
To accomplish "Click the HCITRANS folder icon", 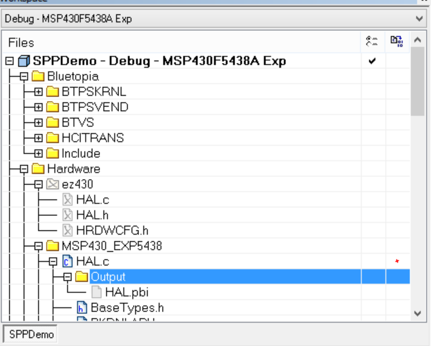I will pos(53,138).
